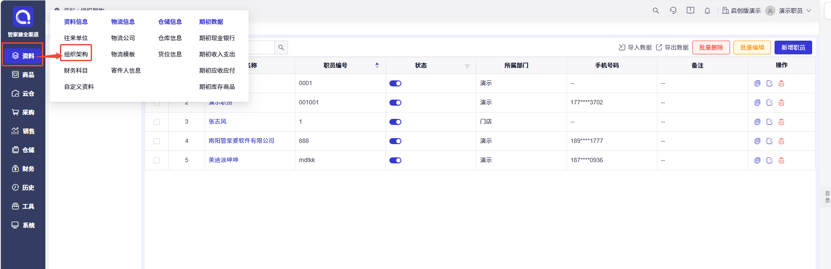Open 历史 sidebar menu
Image resolution: width=831 pixels, height=269 pixels.
(x=23, y=188)
